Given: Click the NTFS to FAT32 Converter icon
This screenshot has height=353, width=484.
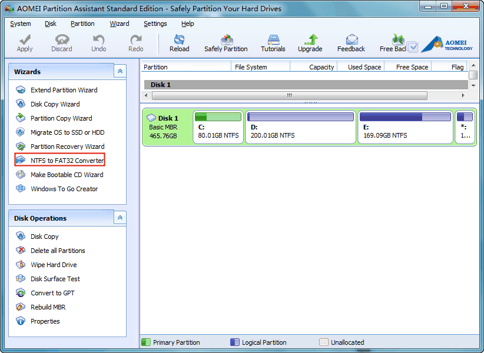Looking at the screenshot, I should [21, 160].
